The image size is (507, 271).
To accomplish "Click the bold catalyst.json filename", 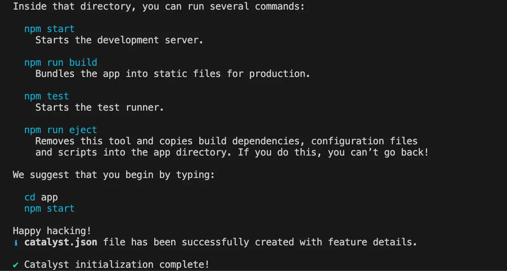I will (61, 242).
